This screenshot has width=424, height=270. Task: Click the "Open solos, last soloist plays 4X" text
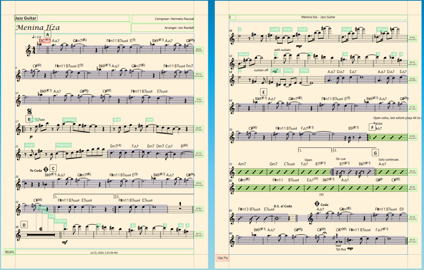(397, 118)
